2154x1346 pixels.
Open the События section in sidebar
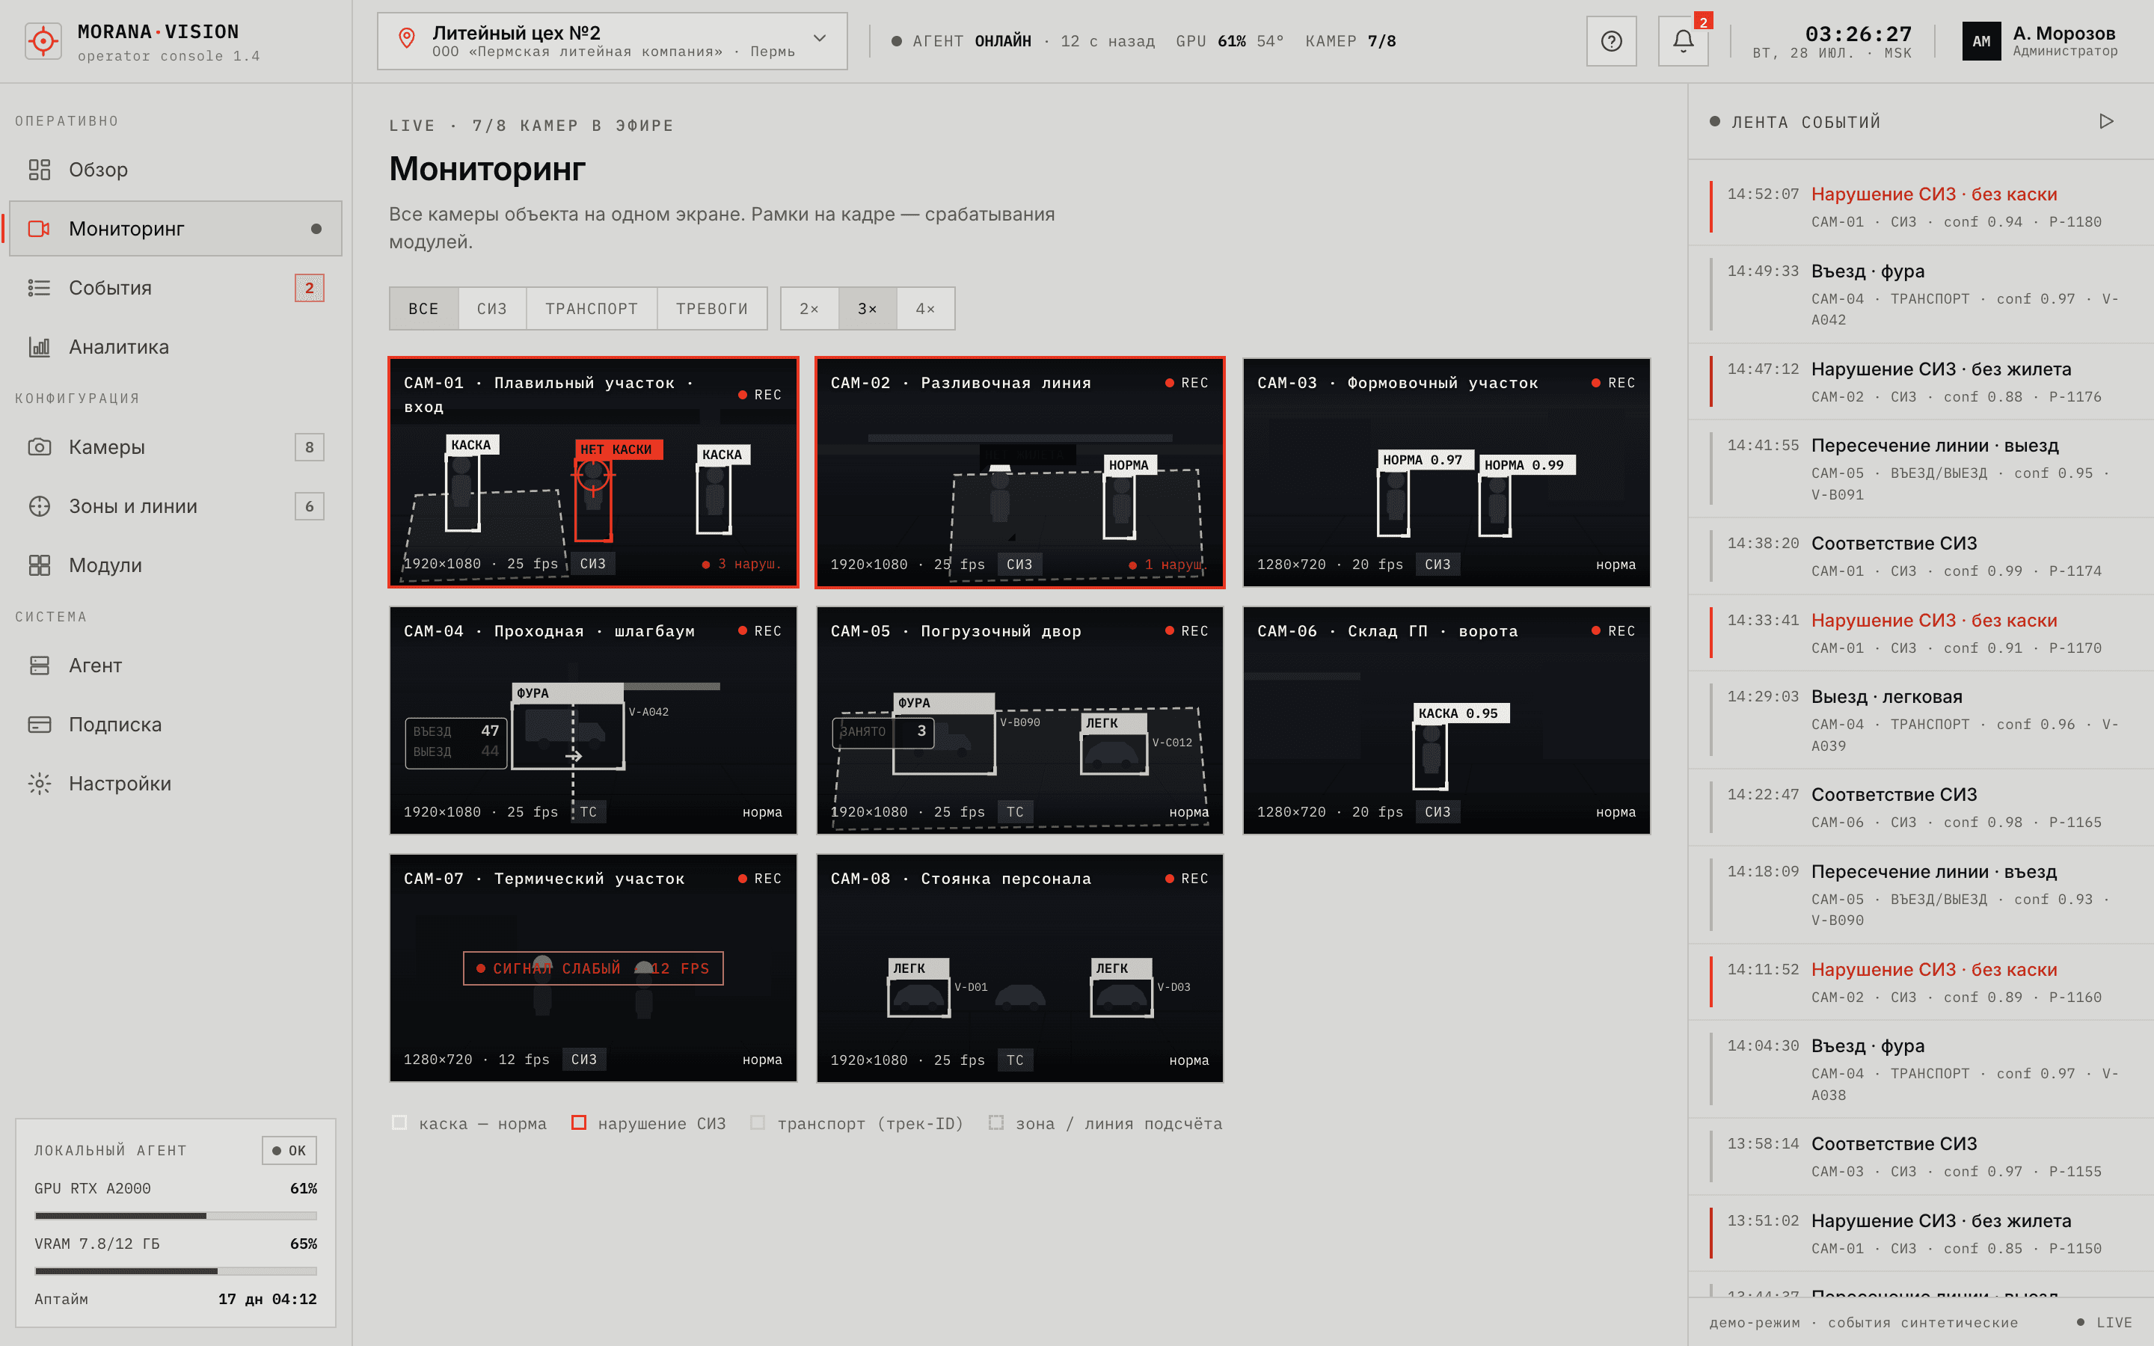(x=175, y=288)
